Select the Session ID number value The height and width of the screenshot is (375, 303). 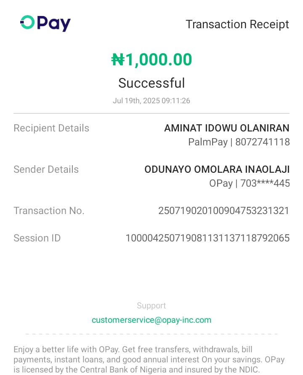coord(207,238)
